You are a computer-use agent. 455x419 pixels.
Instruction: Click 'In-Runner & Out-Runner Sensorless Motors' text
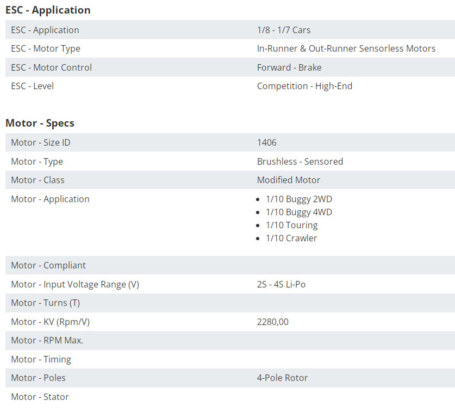click(346, 48)
